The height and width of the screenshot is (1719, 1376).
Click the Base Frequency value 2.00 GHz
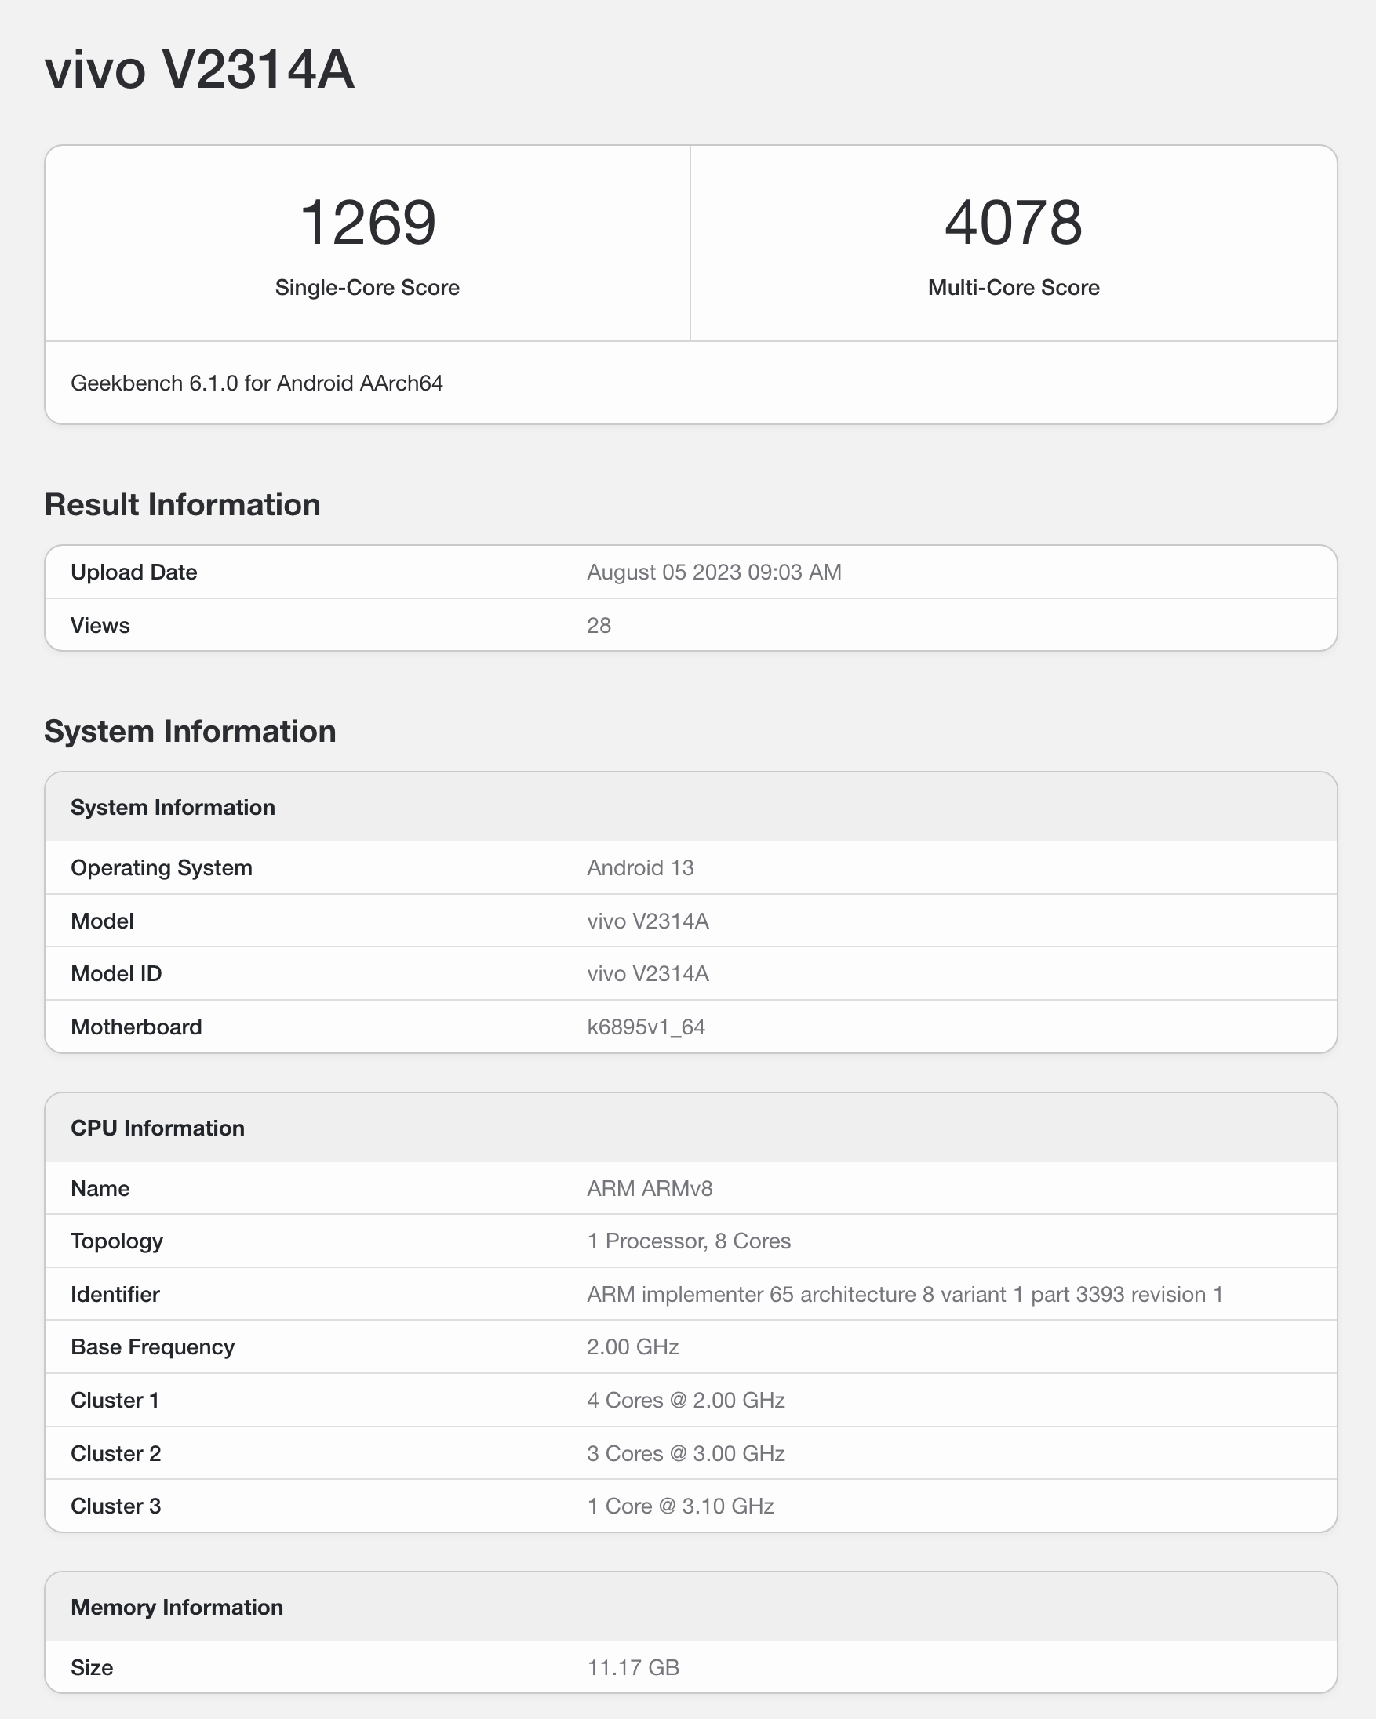click(632, 1346)
